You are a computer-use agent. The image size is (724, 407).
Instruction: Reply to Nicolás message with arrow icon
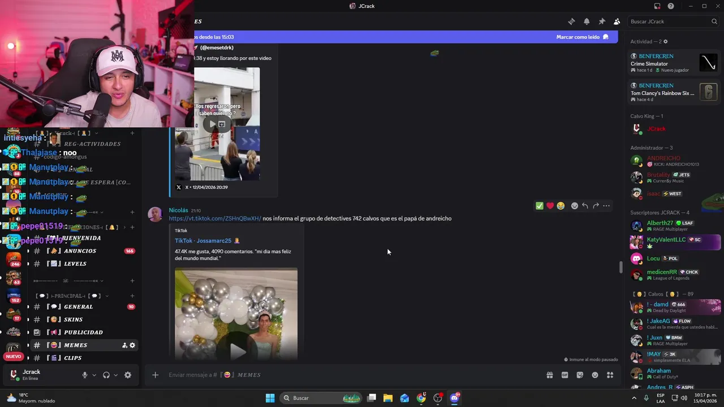[585, 206]
